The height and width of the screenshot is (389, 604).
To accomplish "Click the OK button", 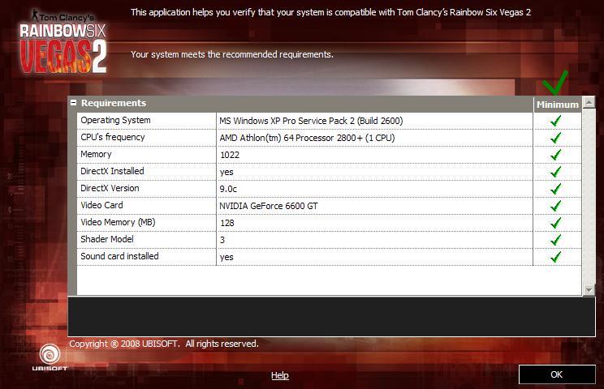I will (x=557, y=374).
